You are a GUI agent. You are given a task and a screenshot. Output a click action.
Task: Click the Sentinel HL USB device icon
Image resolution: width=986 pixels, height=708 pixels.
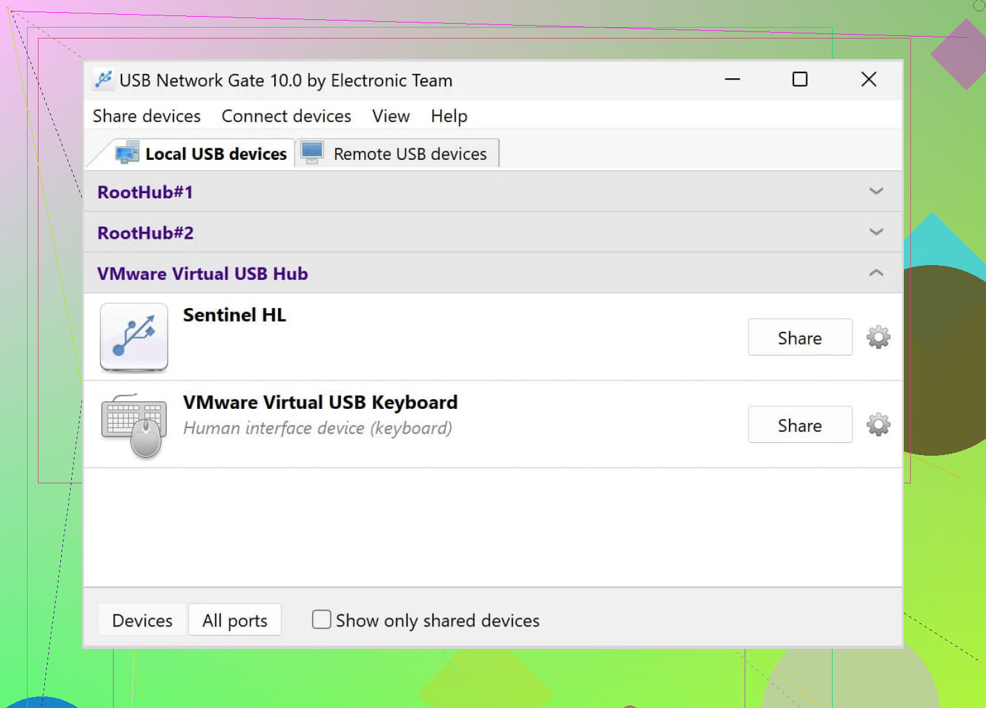point(134,337)
